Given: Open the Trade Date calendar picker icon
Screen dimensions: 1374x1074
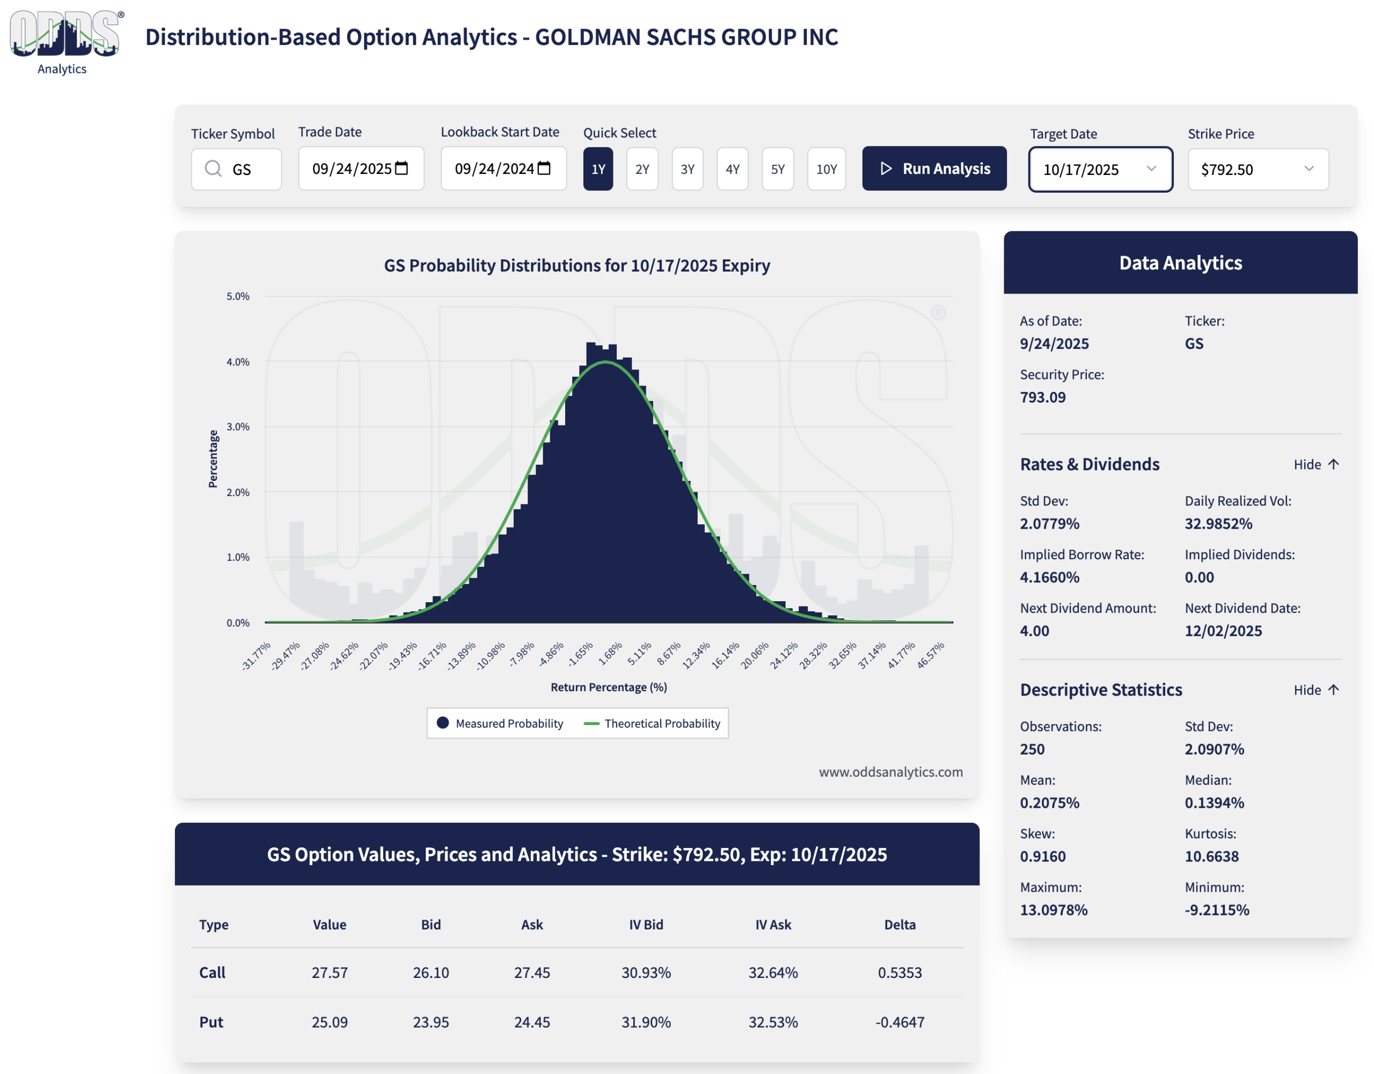Looking at the screenshot, I should coord(401,168).
